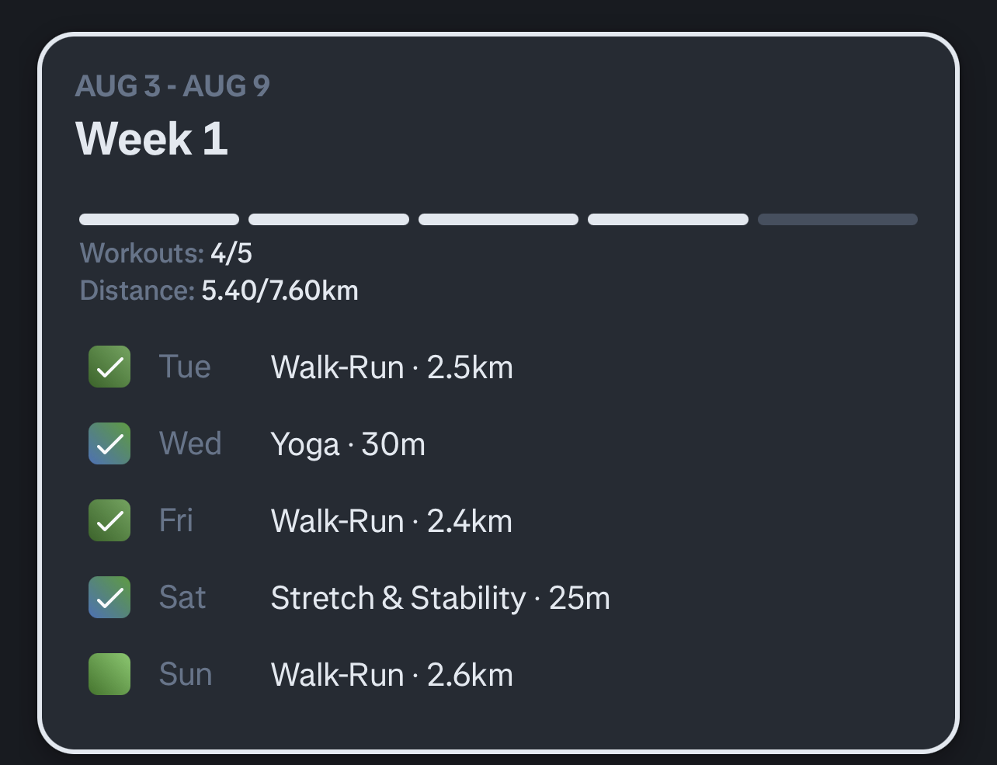Click the Workouts 4/5 summary
The height and width of the screenshot is (765, 997).
[x=166, y=253]
